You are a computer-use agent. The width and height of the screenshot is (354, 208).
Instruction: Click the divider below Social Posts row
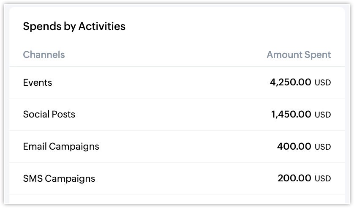pyautogui.click(x=177, y=130)
